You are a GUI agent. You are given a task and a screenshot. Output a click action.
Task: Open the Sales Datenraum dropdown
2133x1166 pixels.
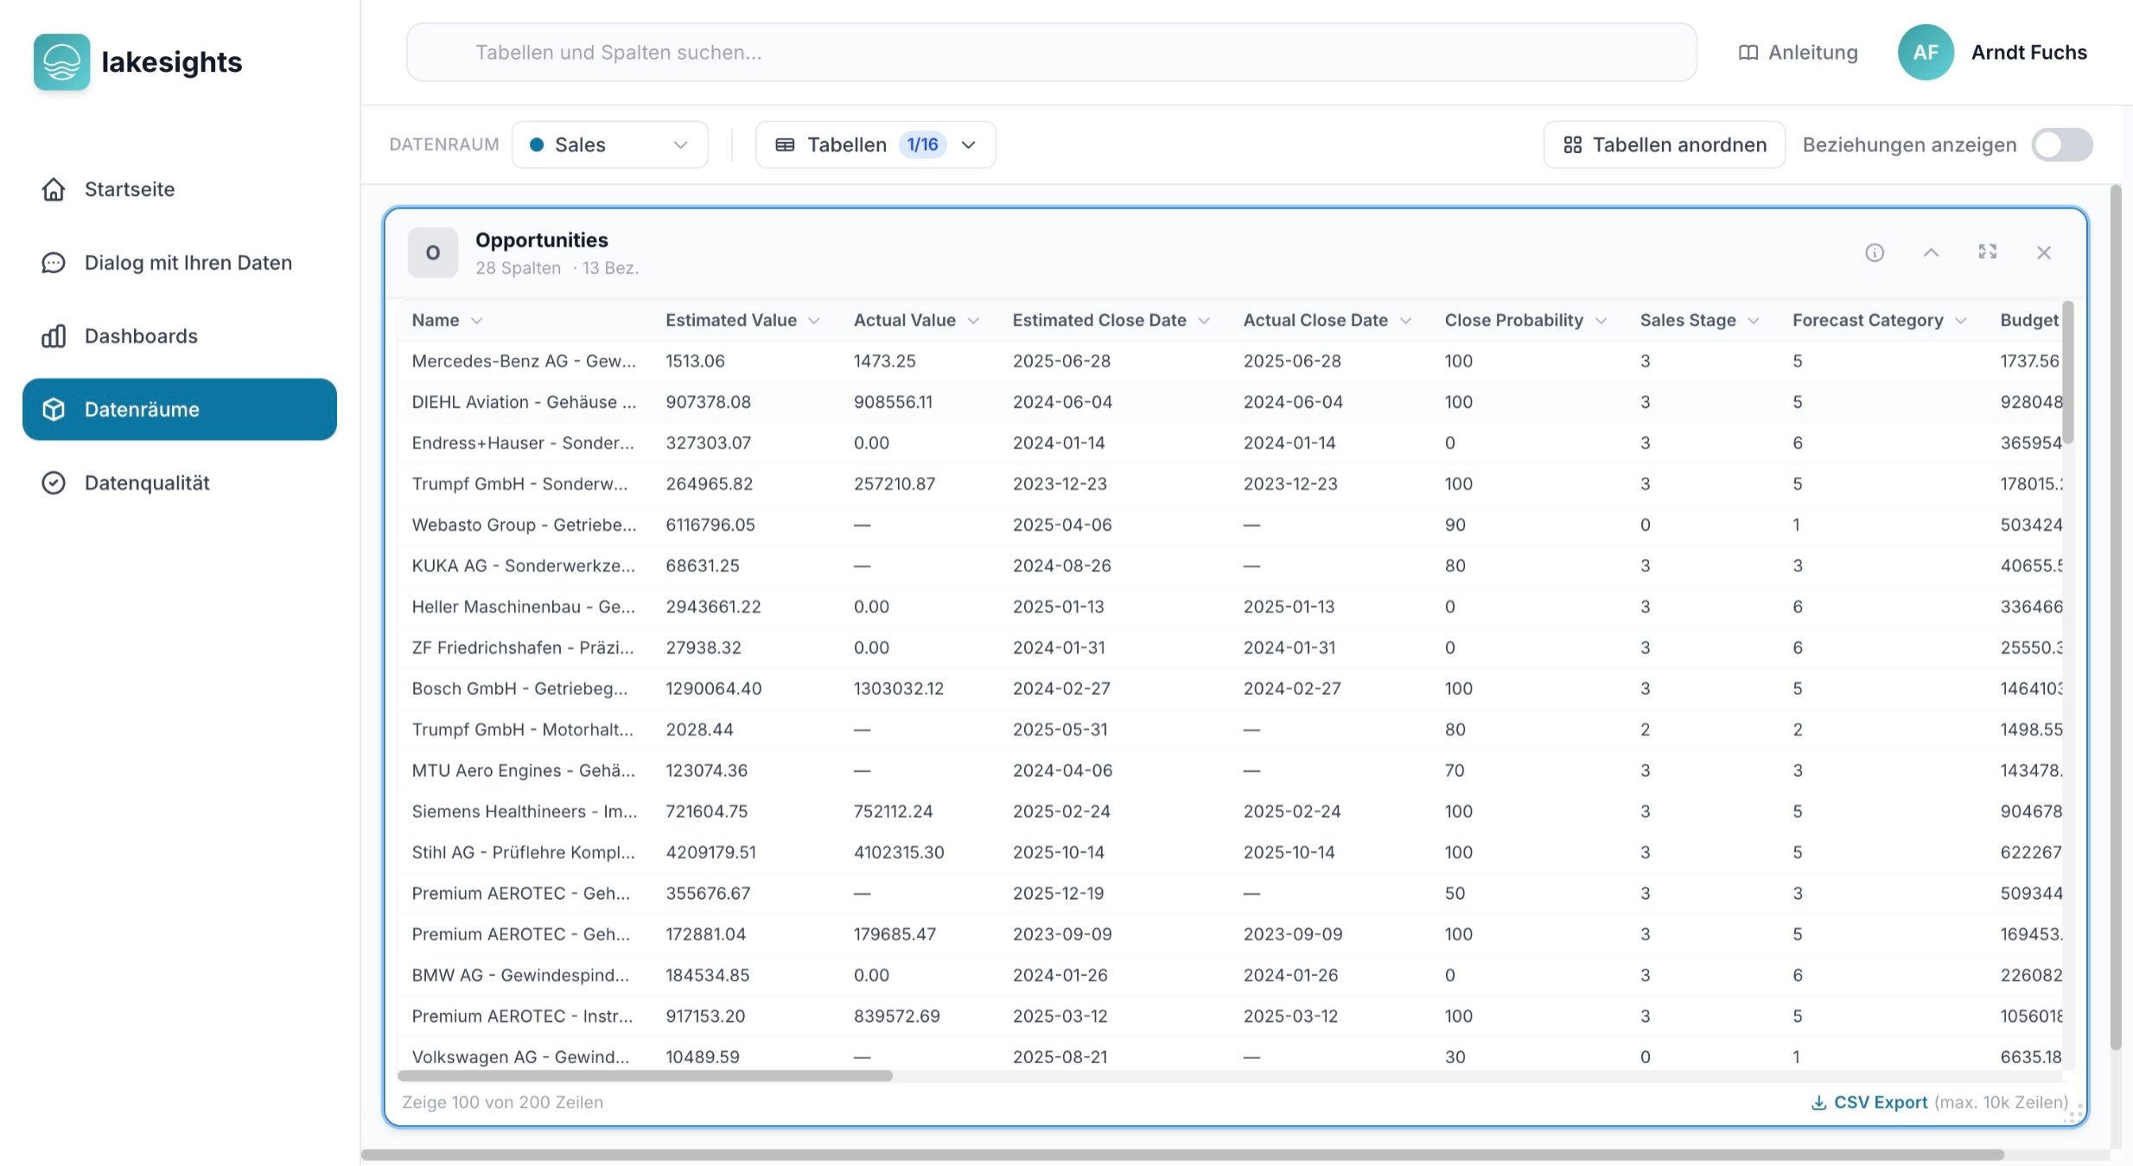point(609,144)
